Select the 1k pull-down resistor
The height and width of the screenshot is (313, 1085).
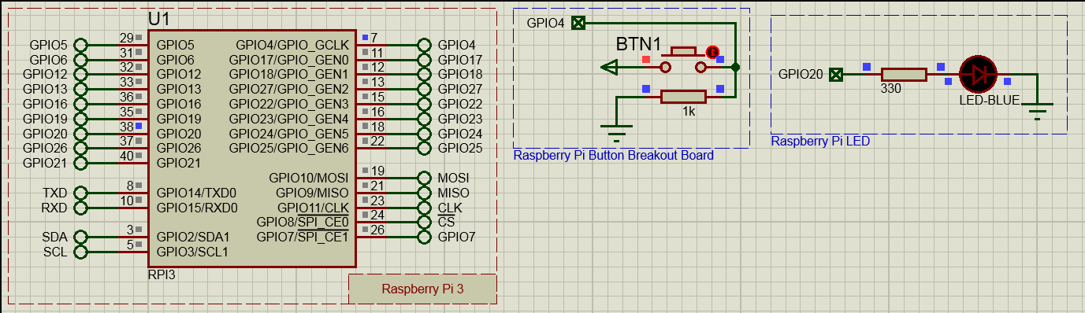[x=683, y=98]
